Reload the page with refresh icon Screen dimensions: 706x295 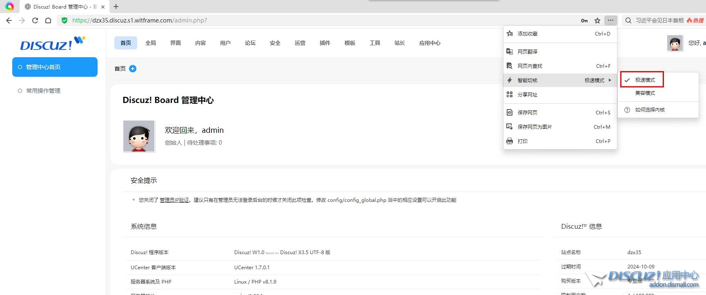point(35,20)
